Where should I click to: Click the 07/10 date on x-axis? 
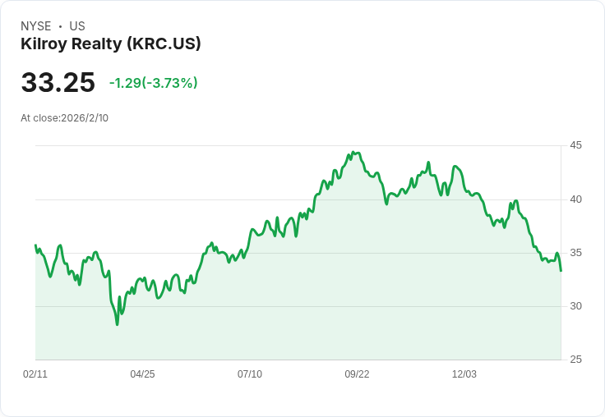point(250,374)
